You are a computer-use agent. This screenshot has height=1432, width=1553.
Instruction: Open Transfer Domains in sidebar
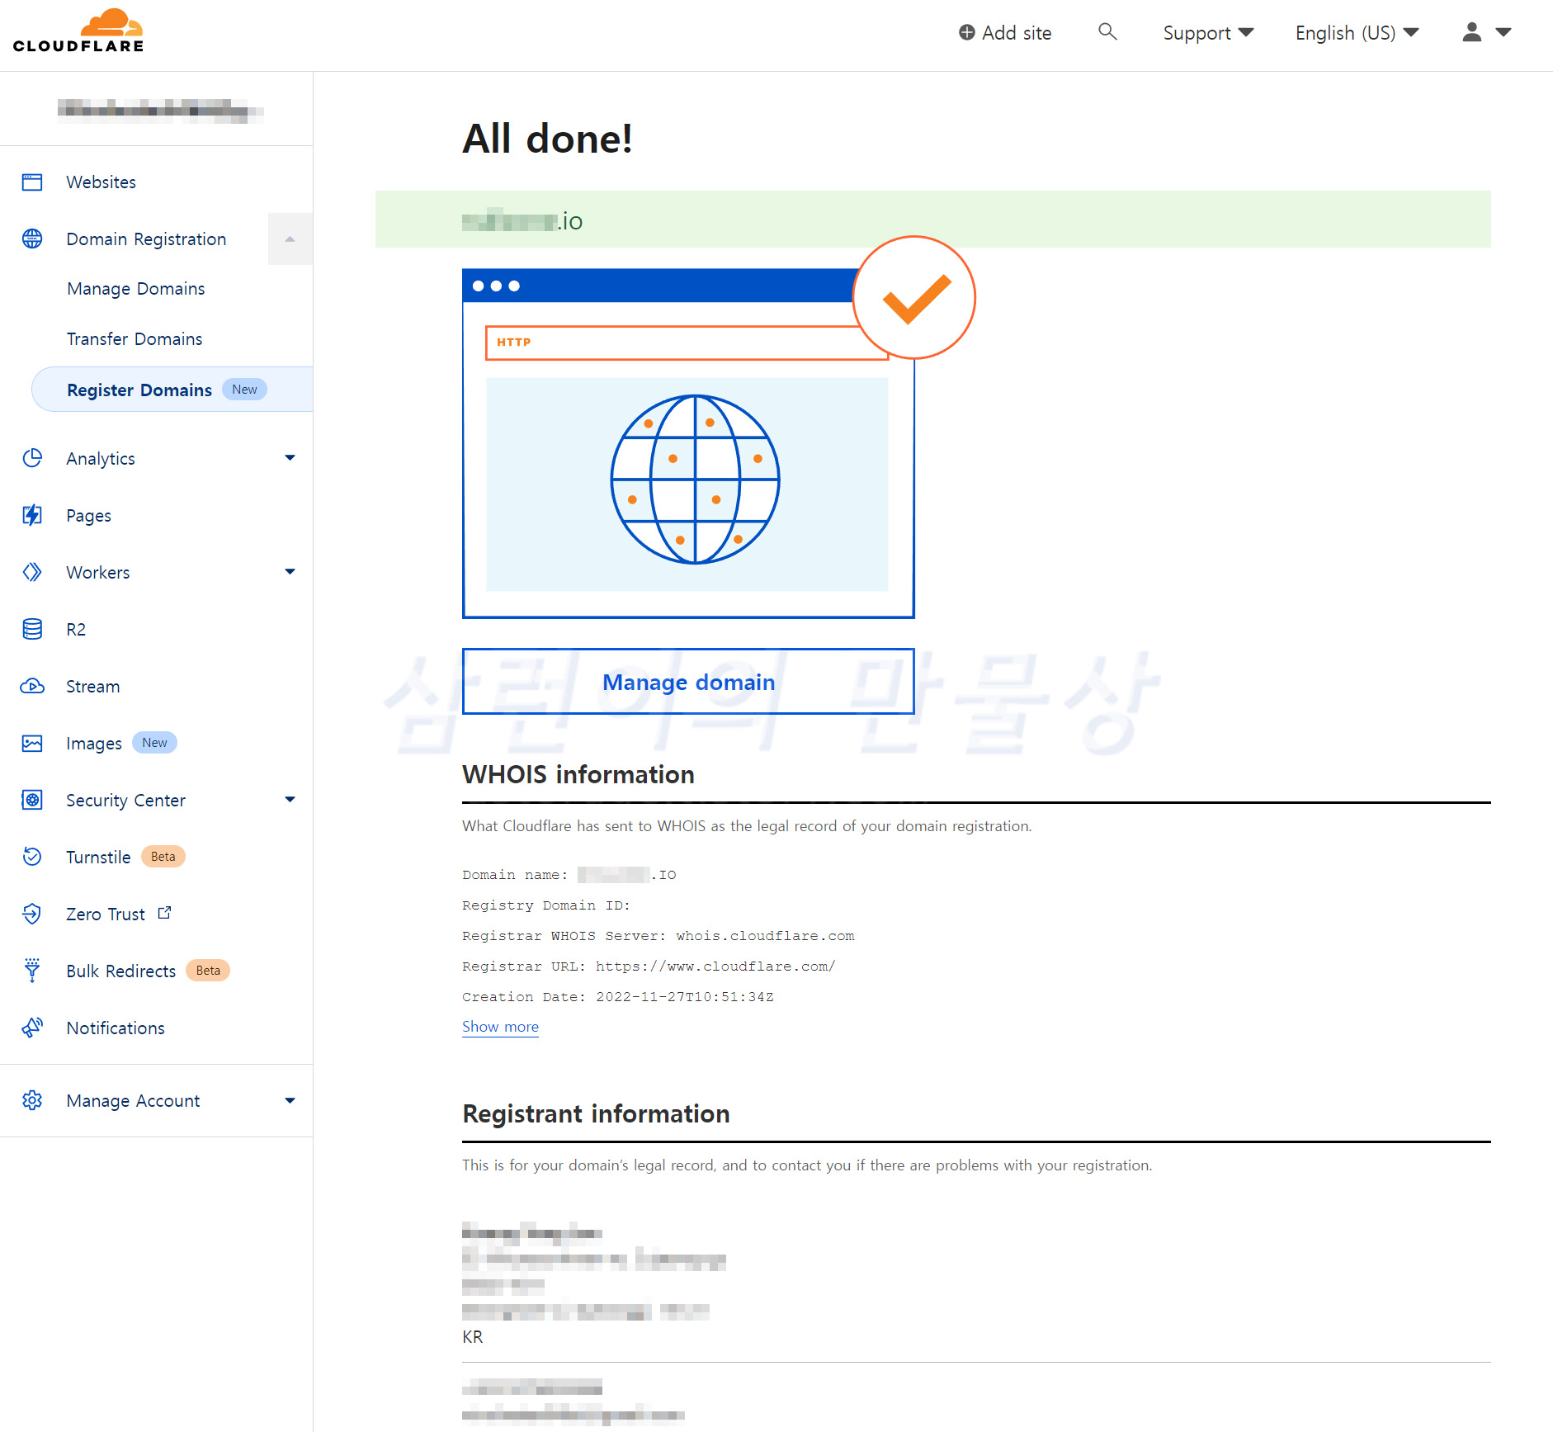[135, 339]
